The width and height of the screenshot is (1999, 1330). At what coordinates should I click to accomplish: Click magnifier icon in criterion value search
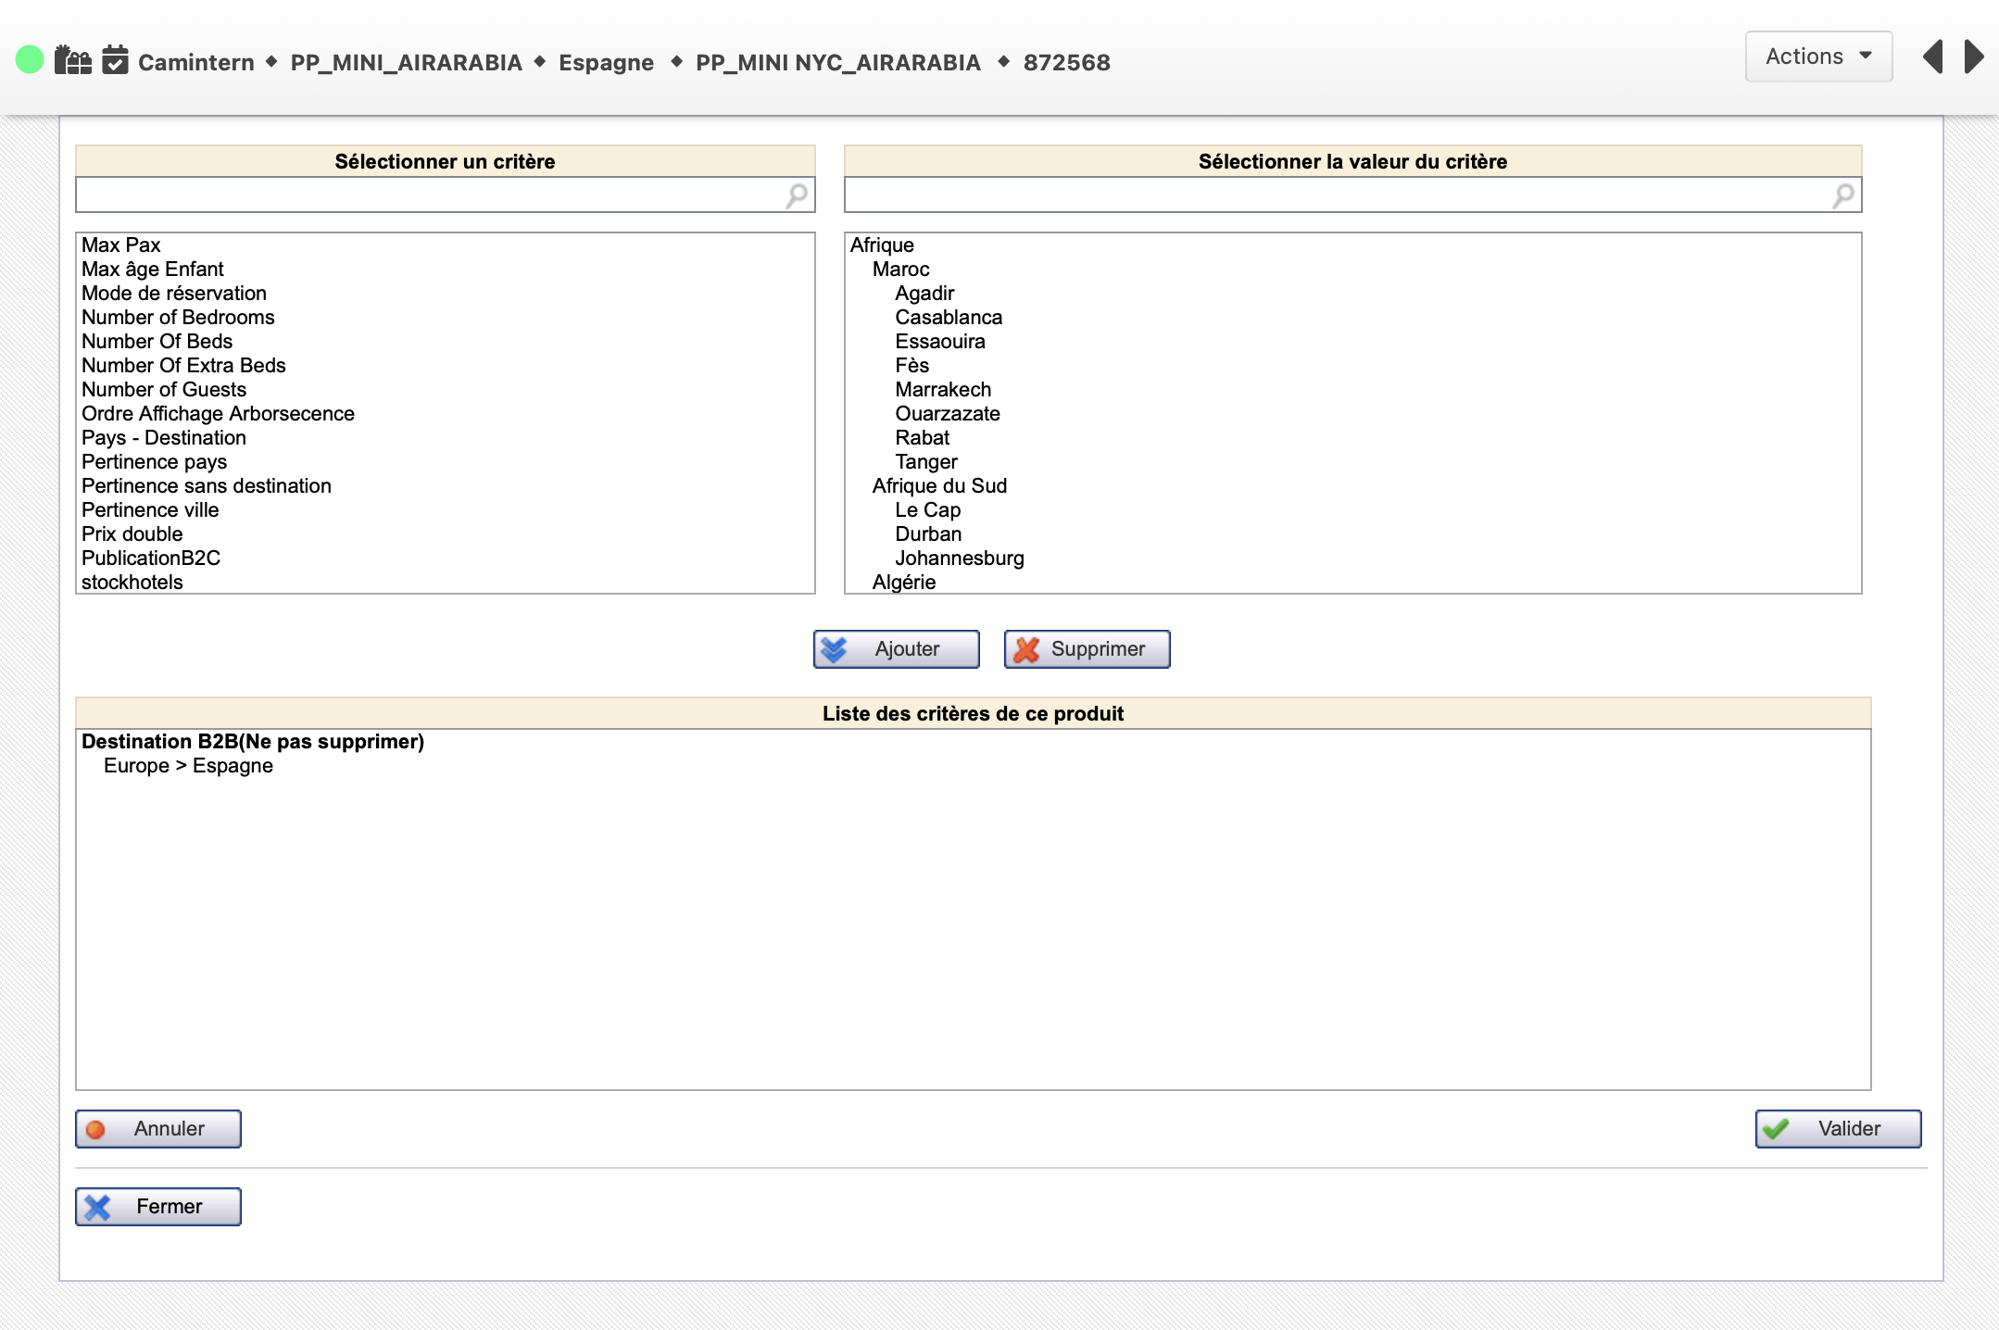pyautogui.click(x=1843, y=195)
